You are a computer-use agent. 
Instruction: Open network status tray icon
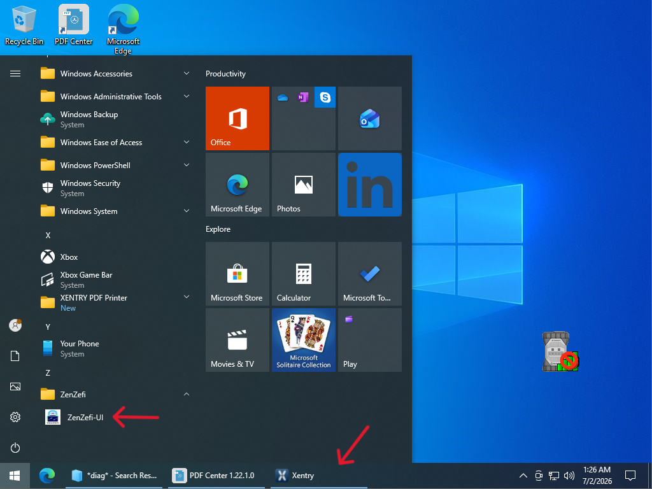554,476
